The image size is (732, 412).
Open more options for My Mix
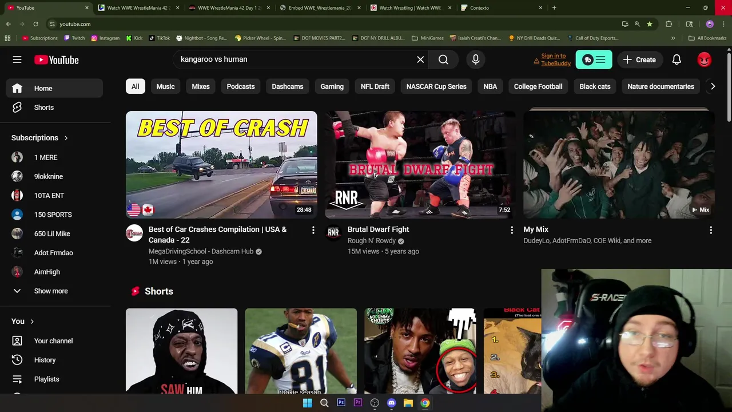[x=711, y=229]
